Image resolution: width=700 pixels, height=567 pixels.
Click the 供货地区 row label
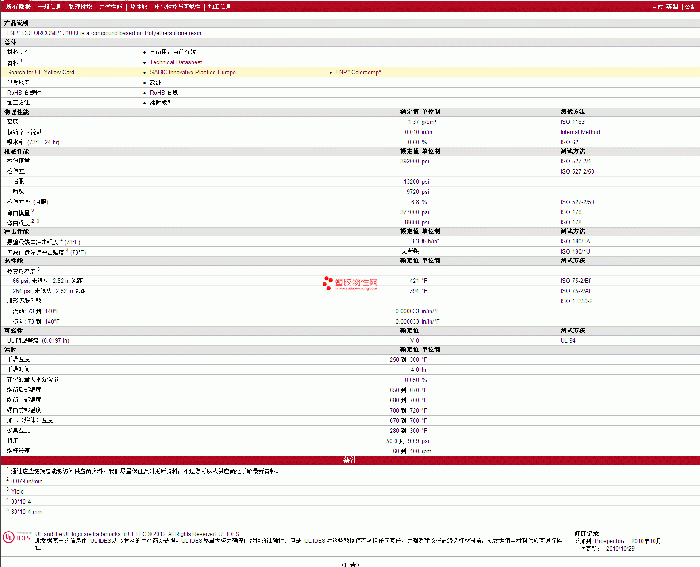point(18,83)
